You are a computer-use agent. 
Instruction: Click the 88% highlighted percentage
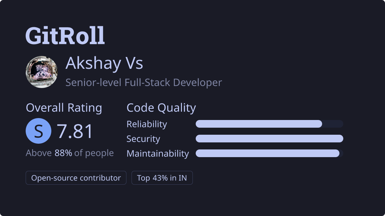(63, 153)
